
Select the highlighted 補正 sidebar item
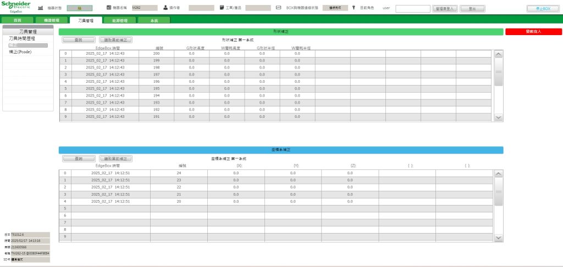(27, 46)
